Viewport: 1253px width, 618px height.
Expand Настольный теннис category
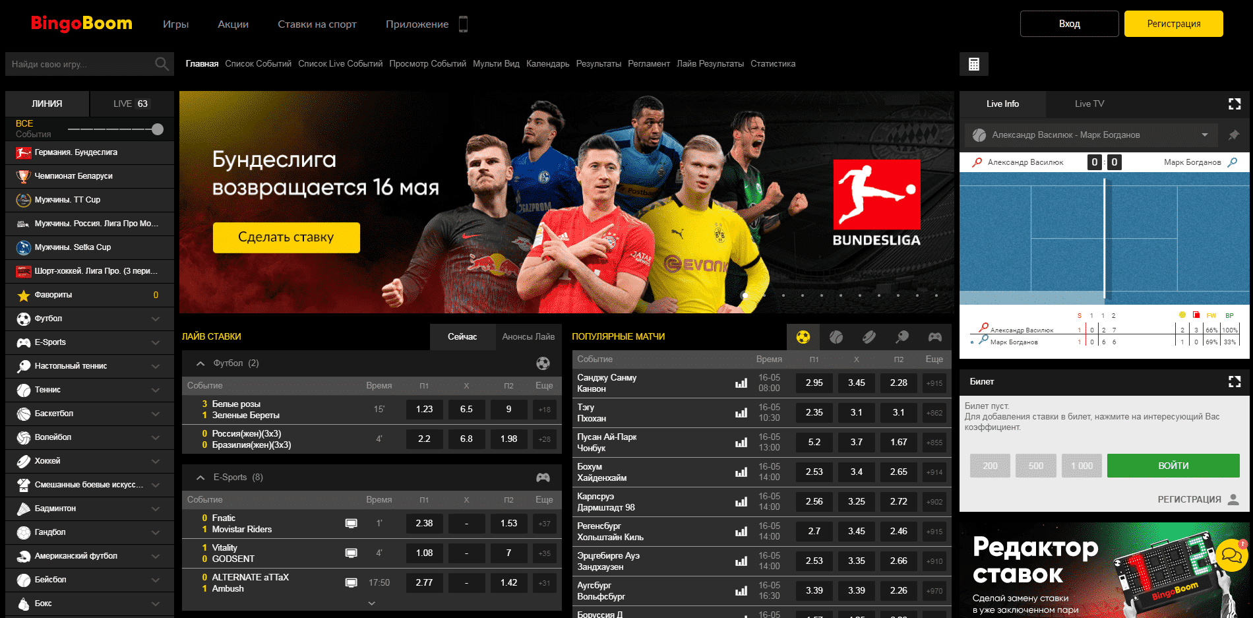point(90,366)
